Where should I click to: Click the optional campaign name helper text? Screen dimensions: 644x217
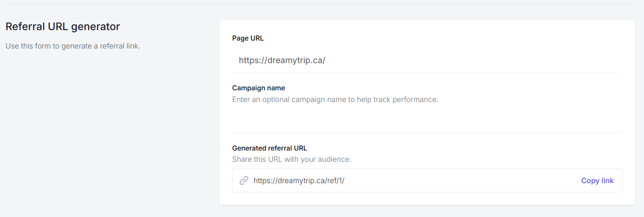click(335, 100)
